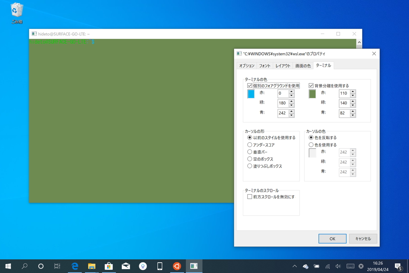Screen dimensions: 409x273
Task: Open Action Center notifications icon
Action: tap(398, 266)
